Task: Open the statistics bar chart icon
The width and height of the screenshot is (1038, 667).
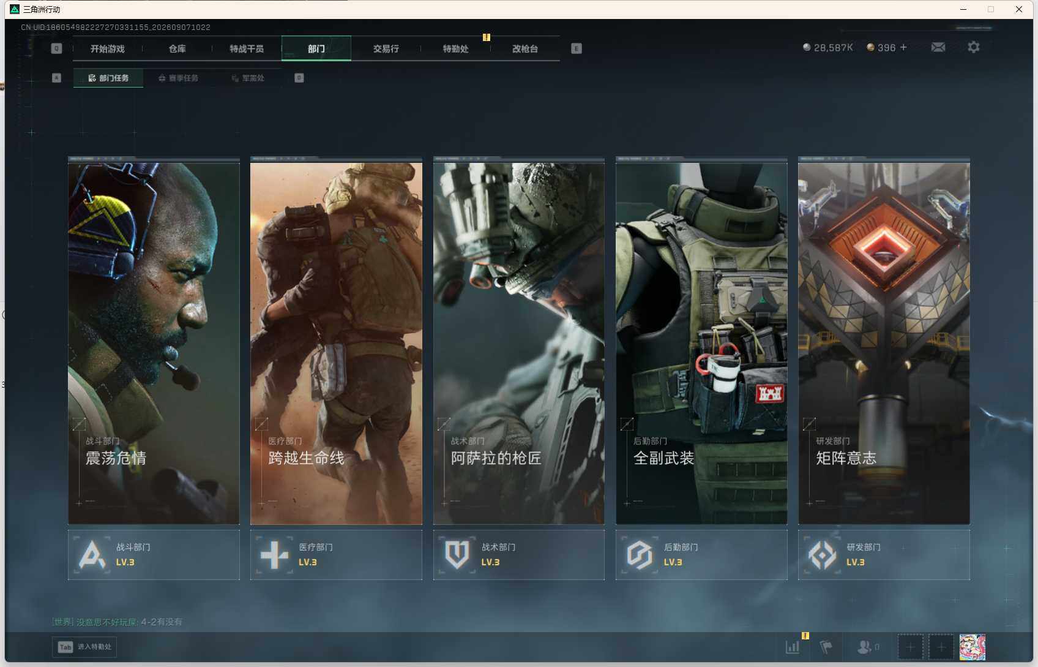Action: (793, 647)
